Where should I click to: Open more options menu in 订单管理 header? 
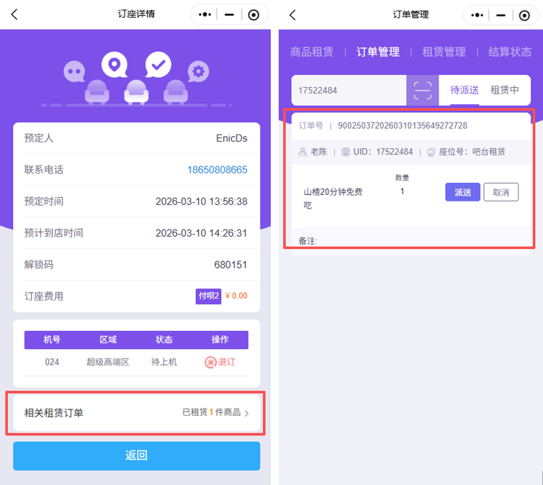click(x=477, y=15)
